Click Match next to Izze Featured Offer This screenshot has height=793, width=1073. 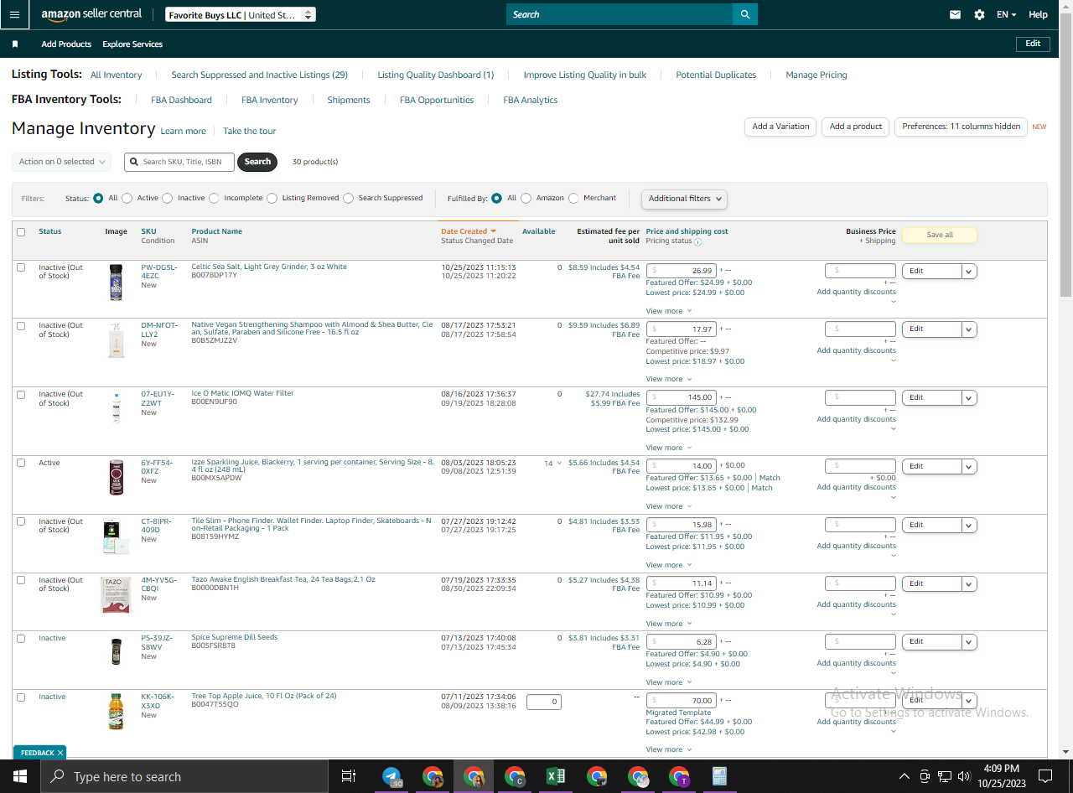coord(770,478)
